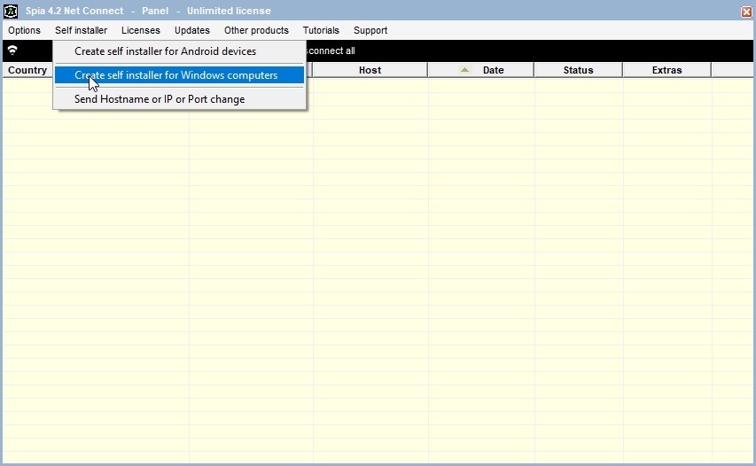Click the sort arrow in Date column
Screen dimensions: 756x466
(464, 70)
